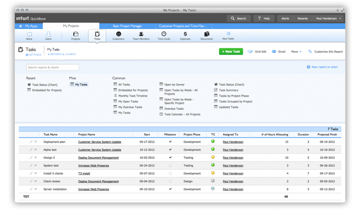This screenshot has height=210, width=358.
Task: Toggle Milestone checkbox for Client review
Action: coord(170,181)
